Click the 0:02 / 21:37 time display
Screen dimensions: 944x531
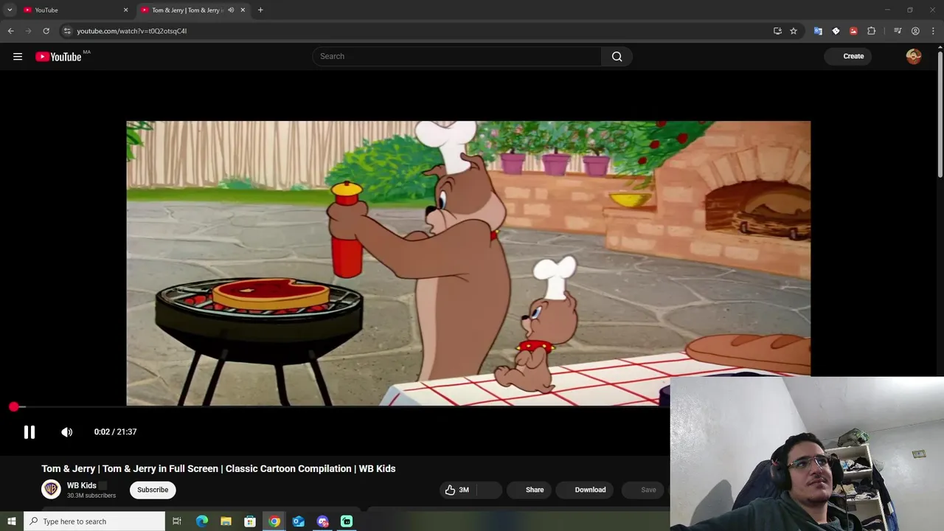click(115, 432)
